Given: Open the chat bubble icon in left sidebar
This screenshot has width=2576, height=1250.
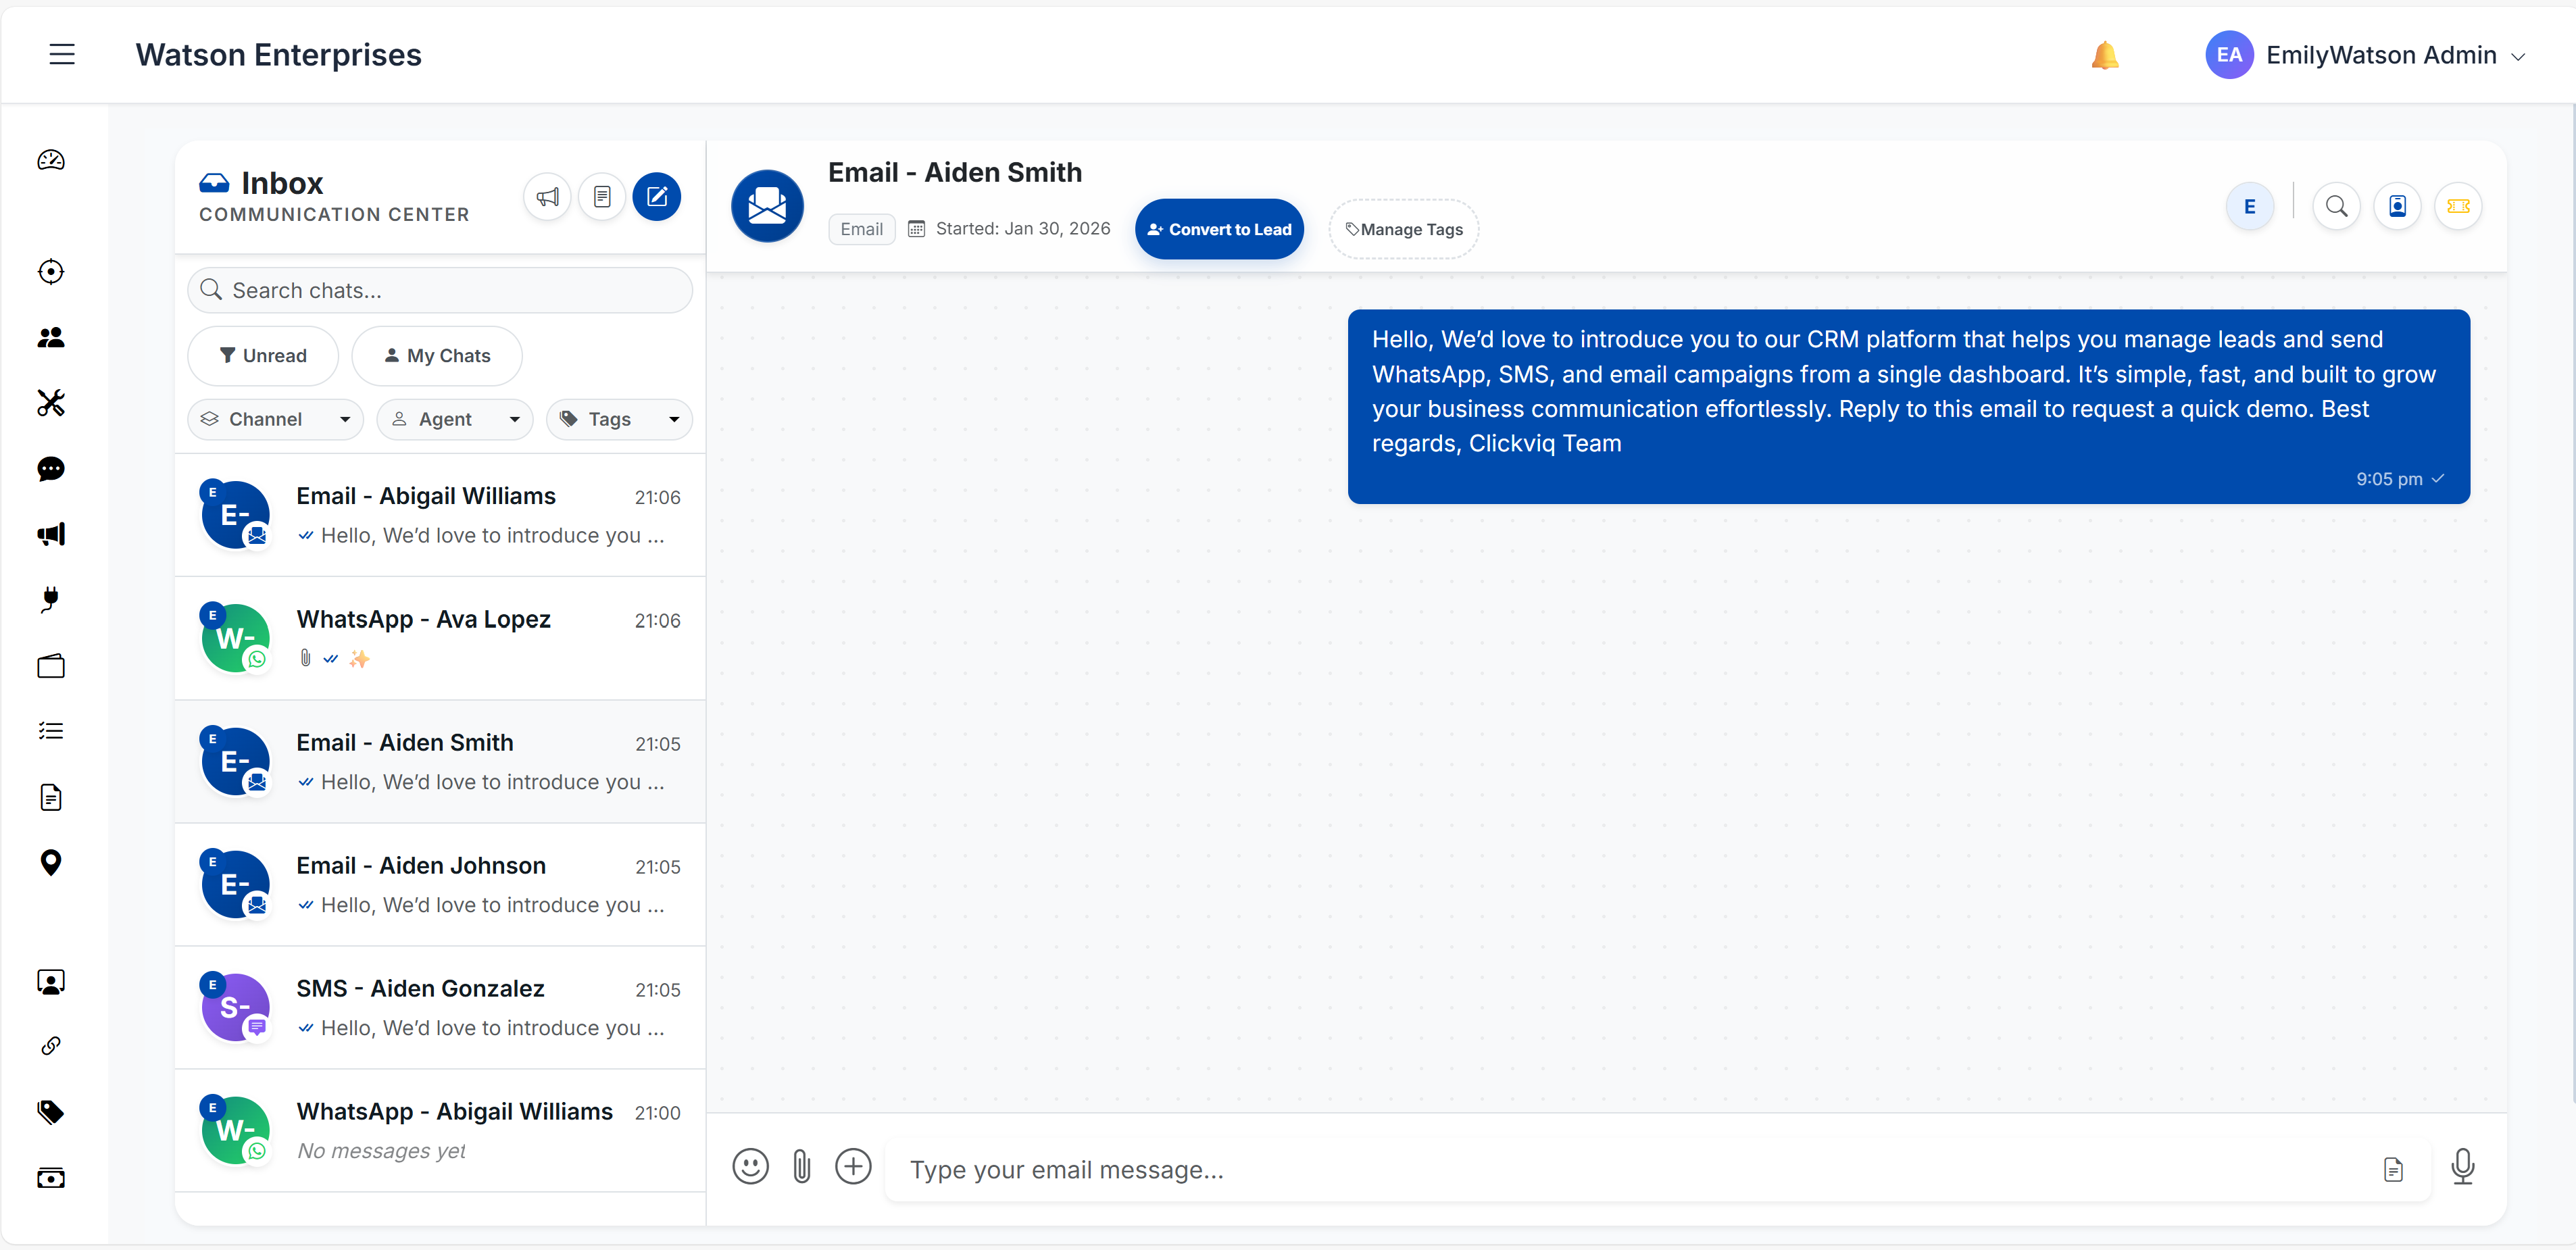Looking at the screenshot, I should pos(51,469).
